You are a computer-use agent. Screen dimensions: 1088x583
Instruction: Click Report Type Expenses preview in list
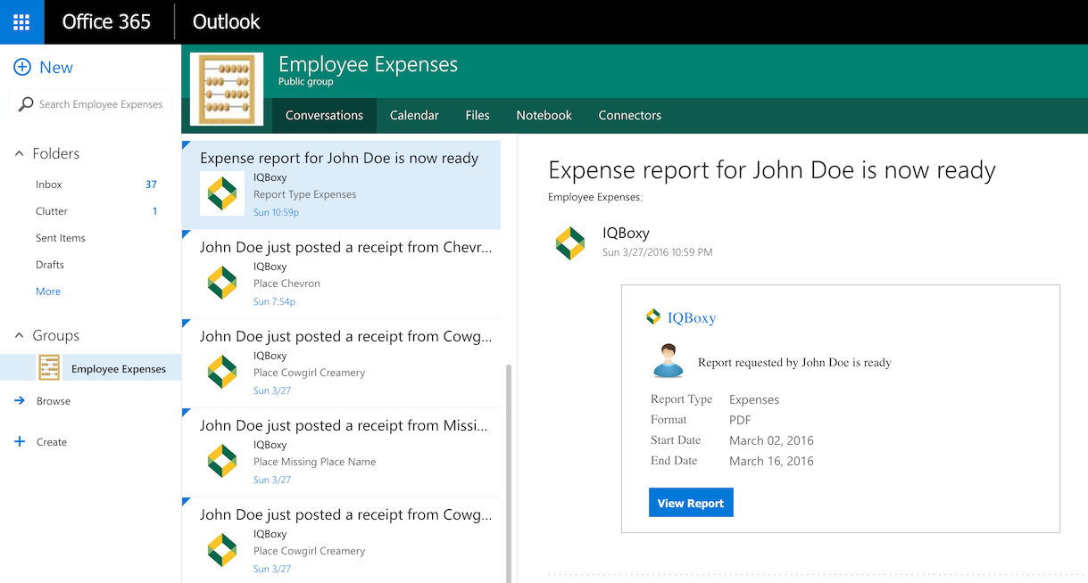[x=304, y=194]
